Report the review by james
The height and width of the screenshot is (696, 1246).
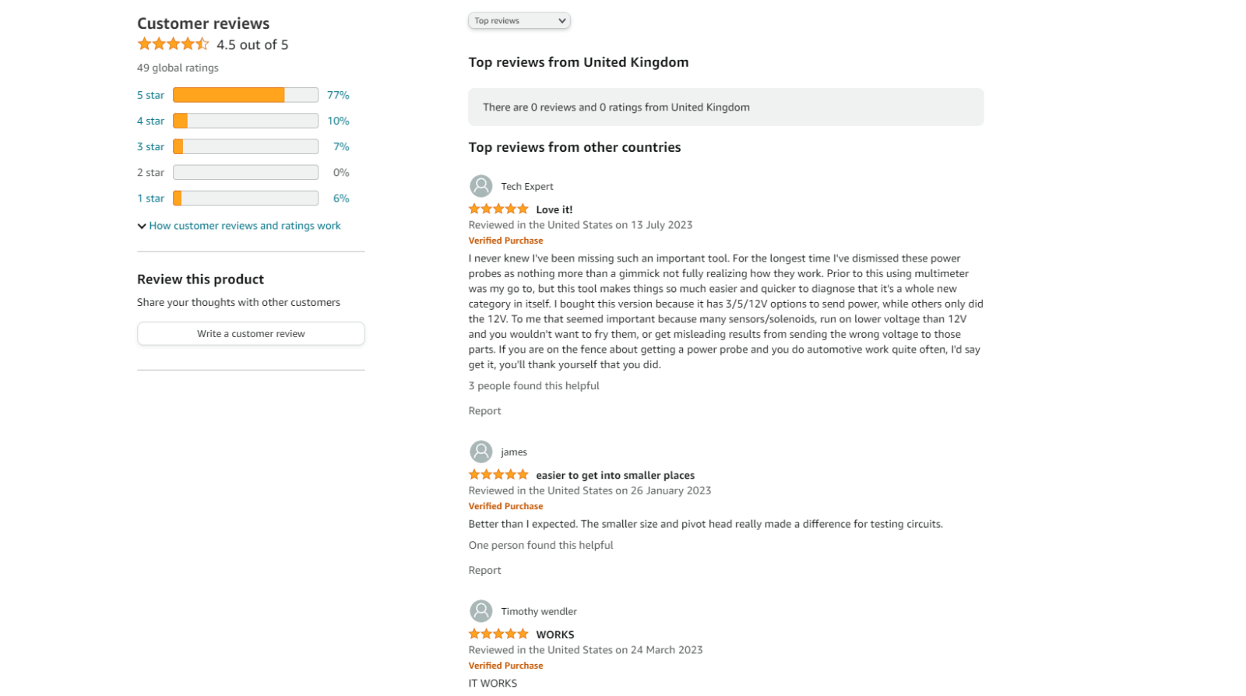click(484, 571)
